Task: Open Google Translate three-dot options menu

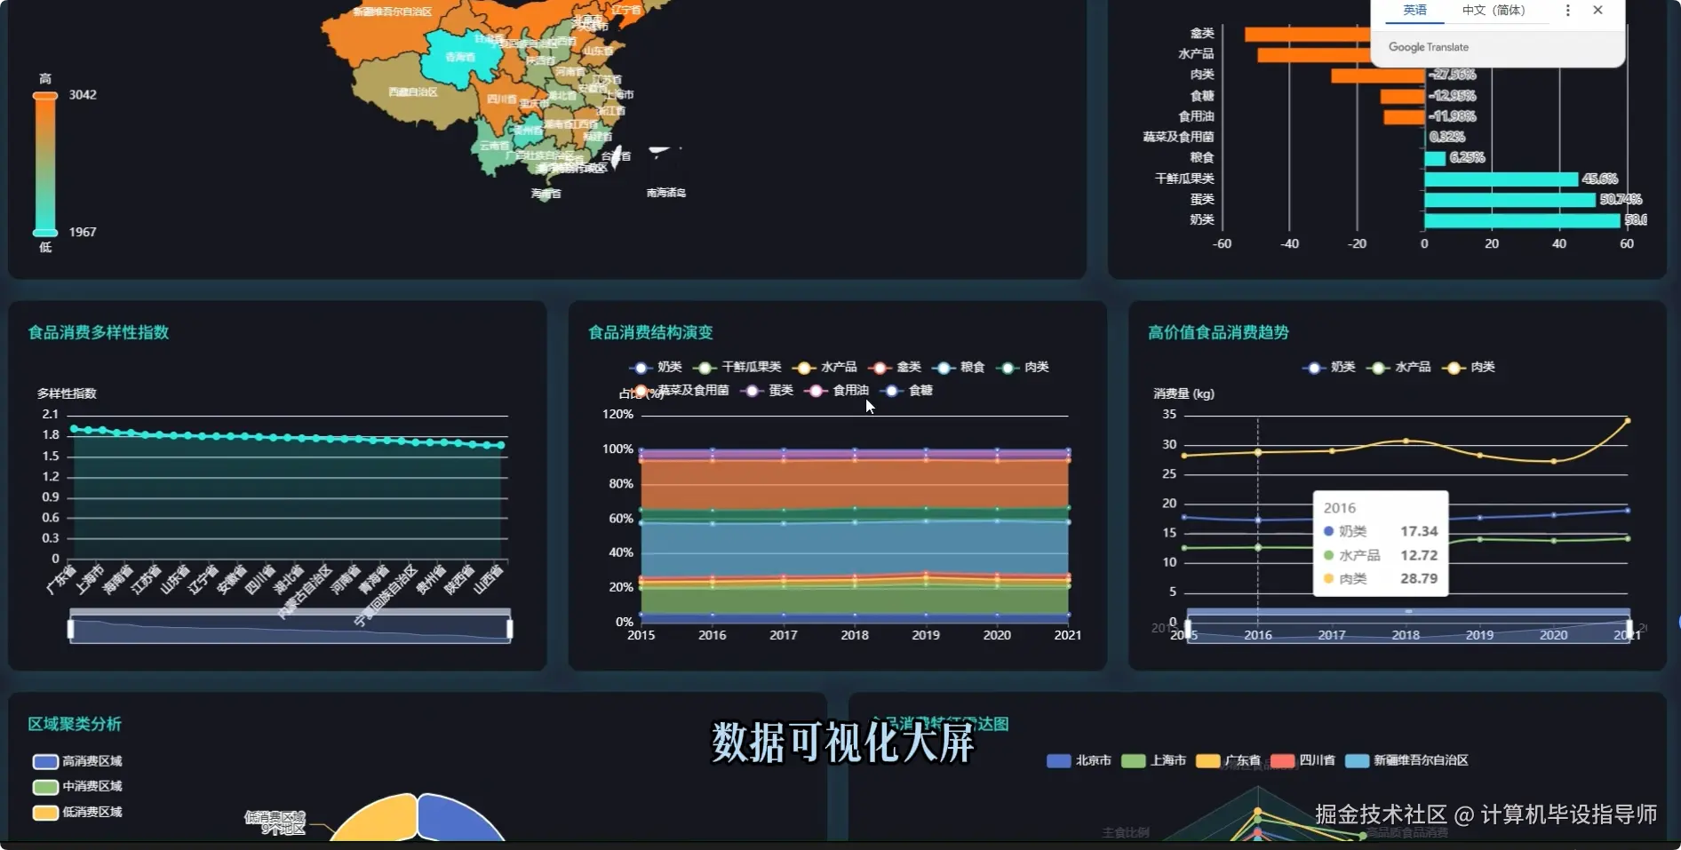Action: [x=1568, y=11]
